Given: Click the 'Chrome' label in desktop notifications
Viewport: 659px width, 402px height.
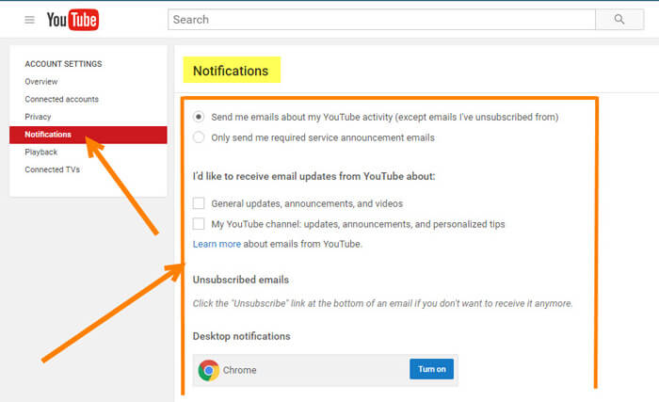Looking at the screenshot, I should [239, 370].
